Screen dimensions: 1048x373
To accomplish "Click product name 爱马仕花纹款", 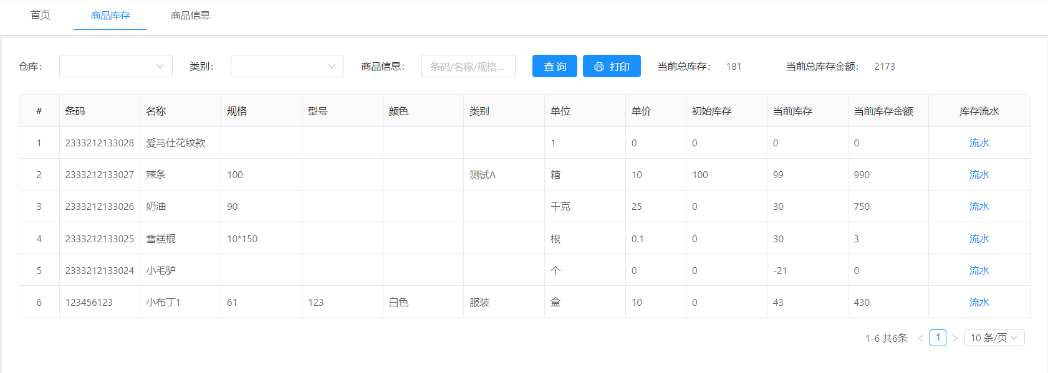I will pos(176,143).
